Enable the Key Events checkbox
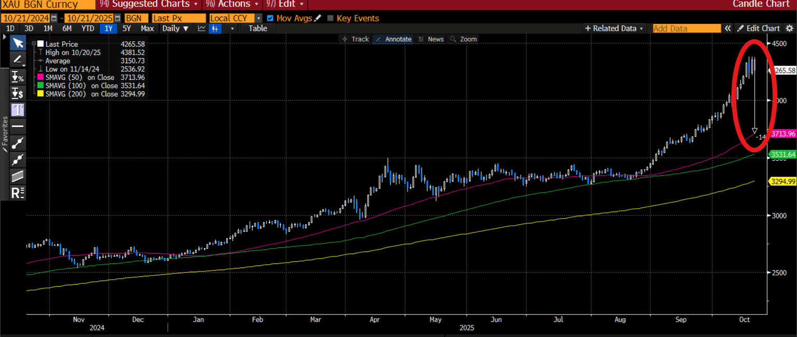Image resolution: width=797 pixels, height=337 pixels. pos(329,18)
